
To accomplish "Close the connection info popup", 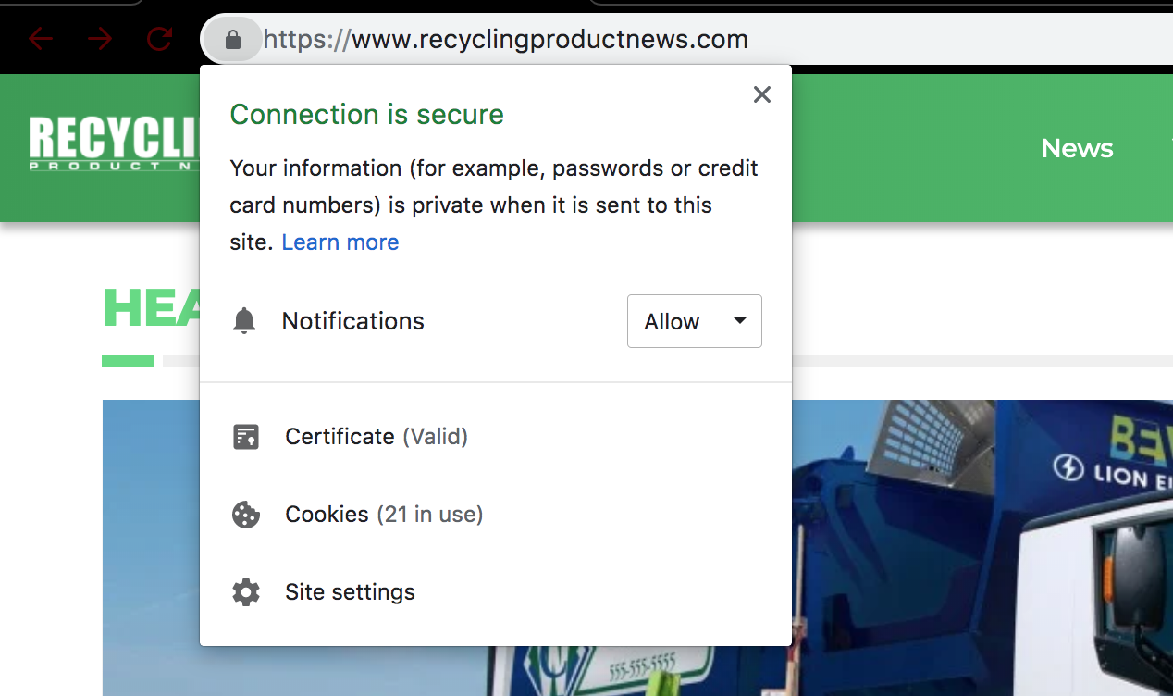I will (761, 94).
